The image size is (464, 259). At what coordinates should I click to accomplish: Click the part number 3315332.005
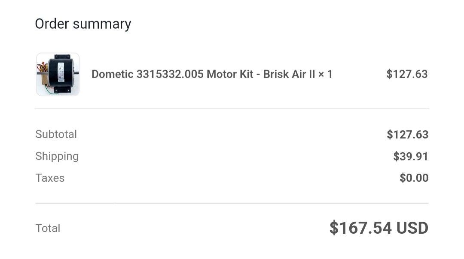point(169,74)
